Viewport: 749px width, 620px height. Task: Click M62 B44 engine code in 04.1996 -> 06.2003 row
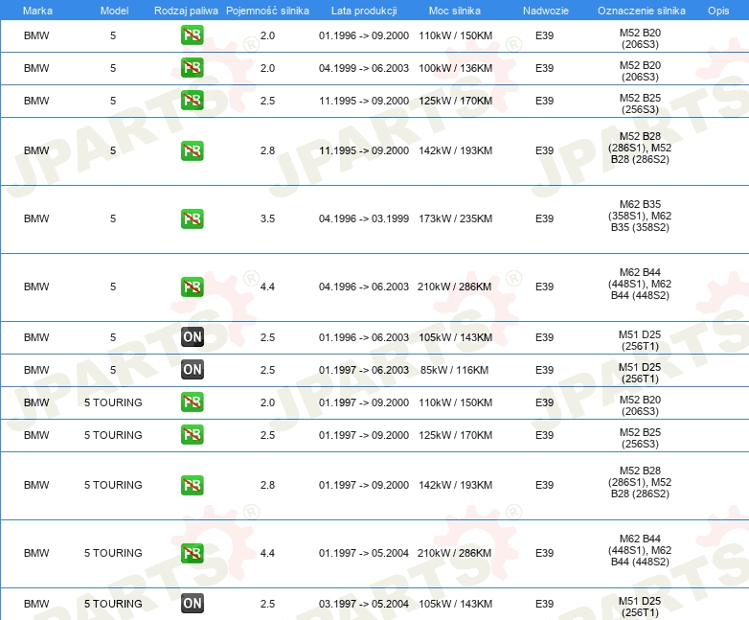coord(640,284)
